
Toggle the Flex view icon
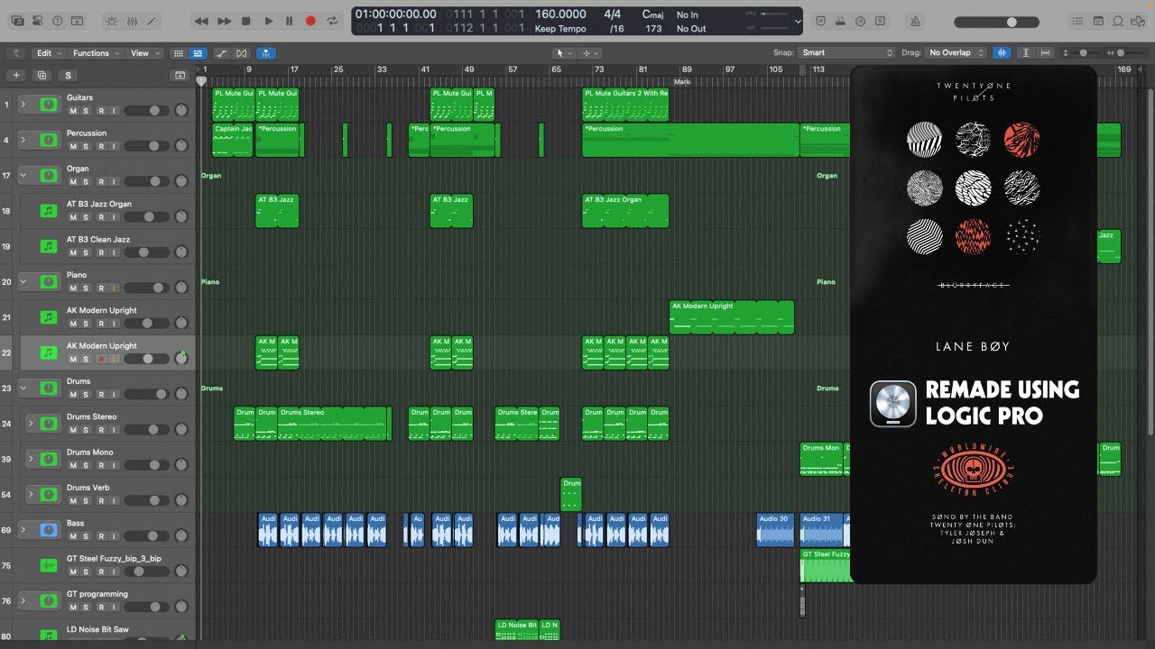click(x=241, y=53)
